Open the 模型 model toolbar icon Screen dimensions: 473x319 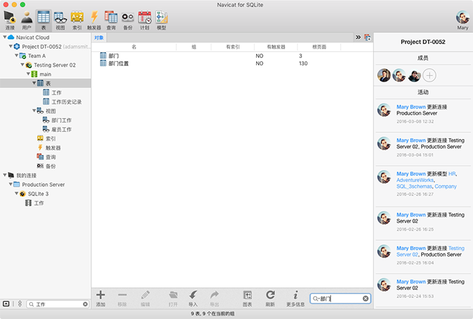click(161, 20)
